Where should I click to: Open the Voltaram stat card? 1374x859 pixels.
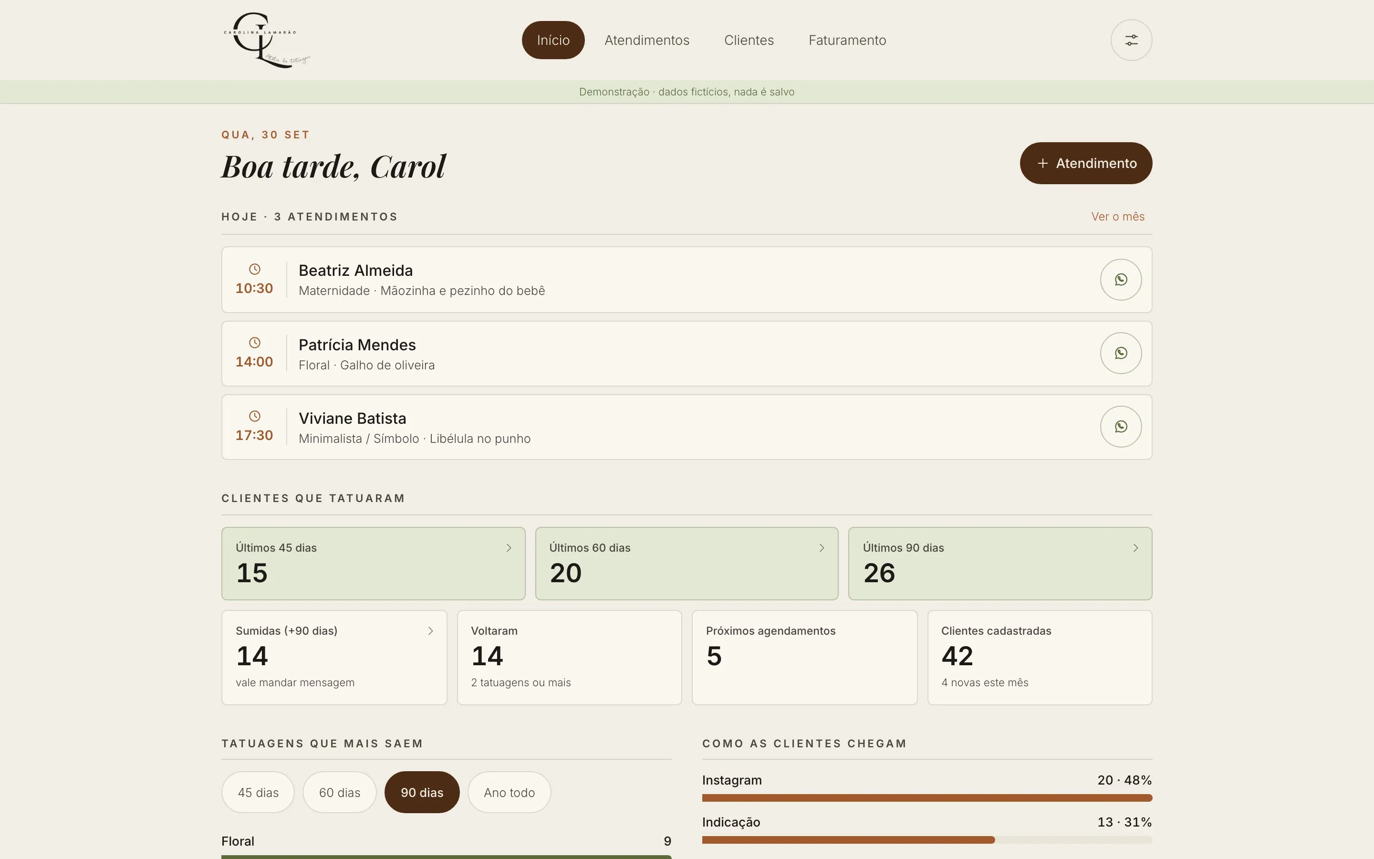570,658
